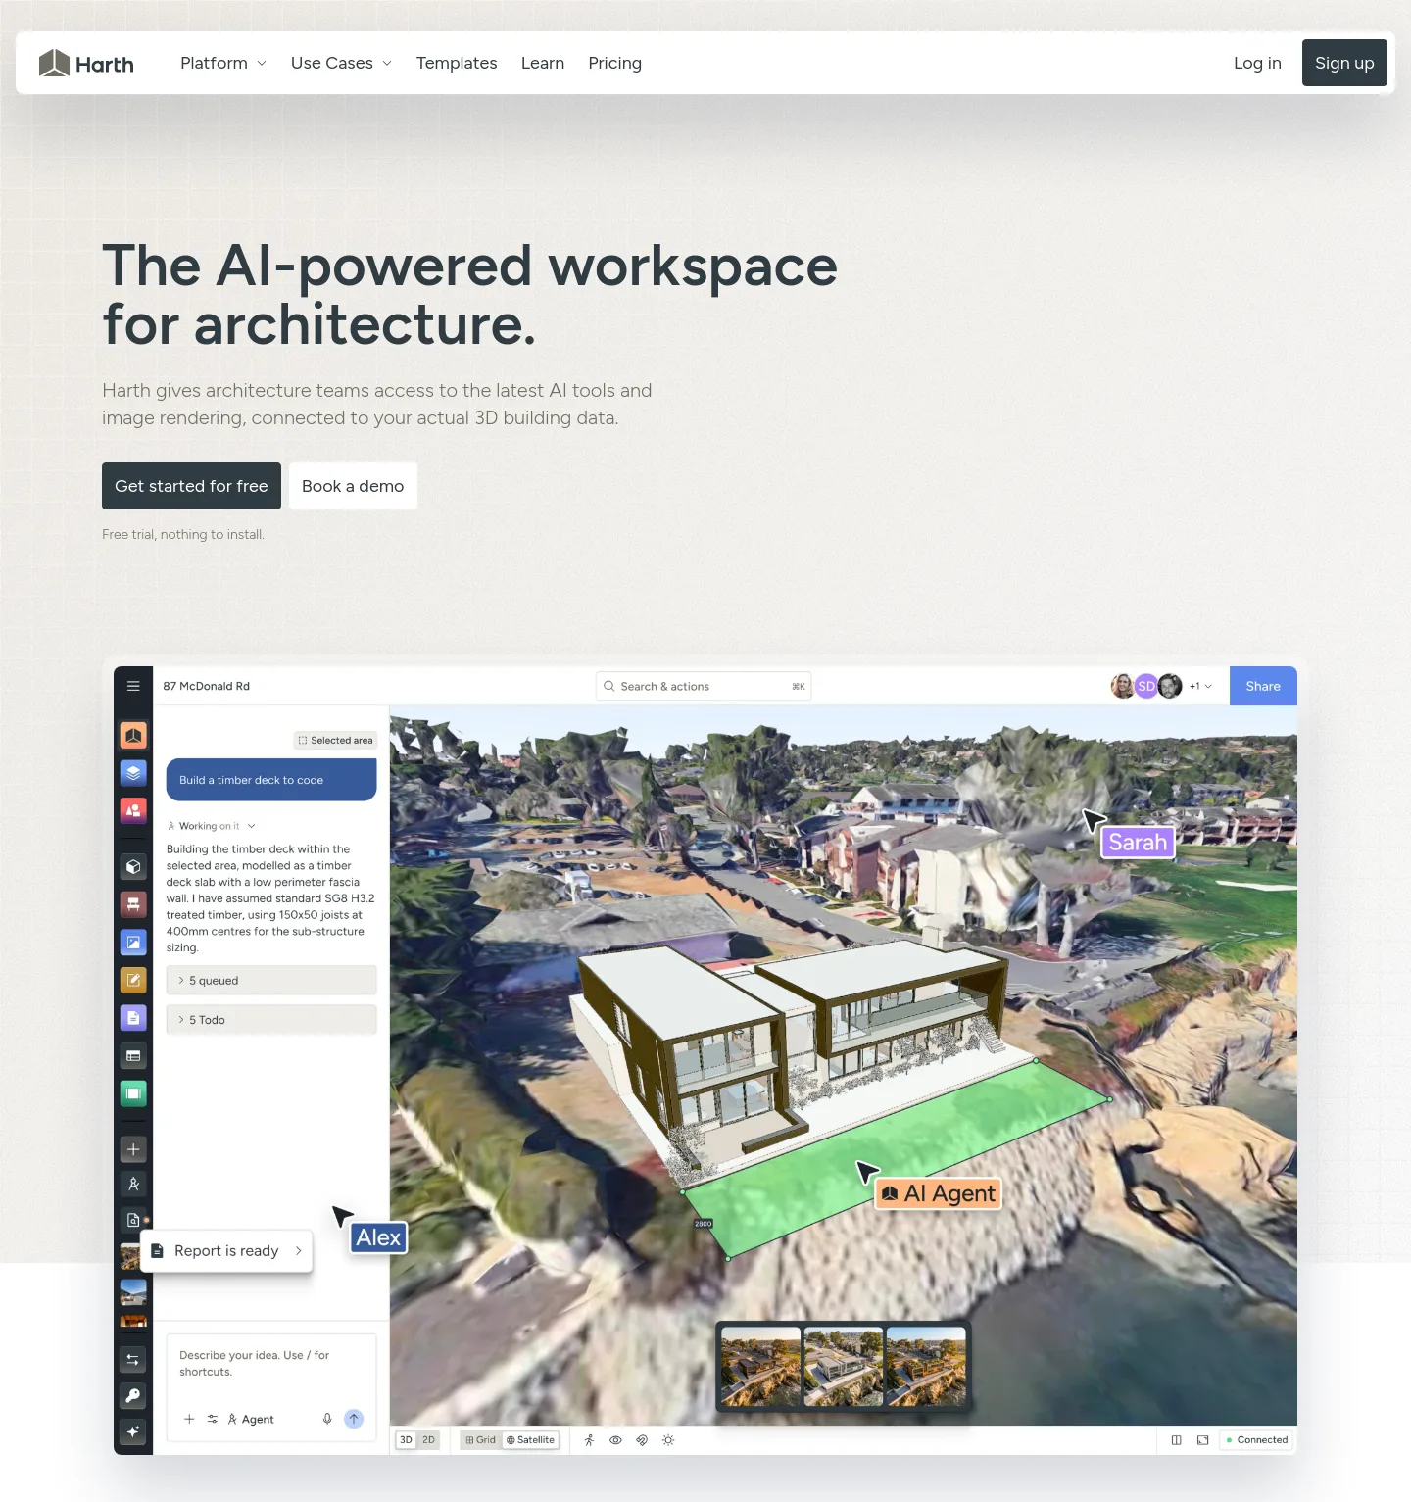The height and width of the screenshot is (1502, 1411).
Task: Select the cube objects sidebar icon
Action: (133, 866)
